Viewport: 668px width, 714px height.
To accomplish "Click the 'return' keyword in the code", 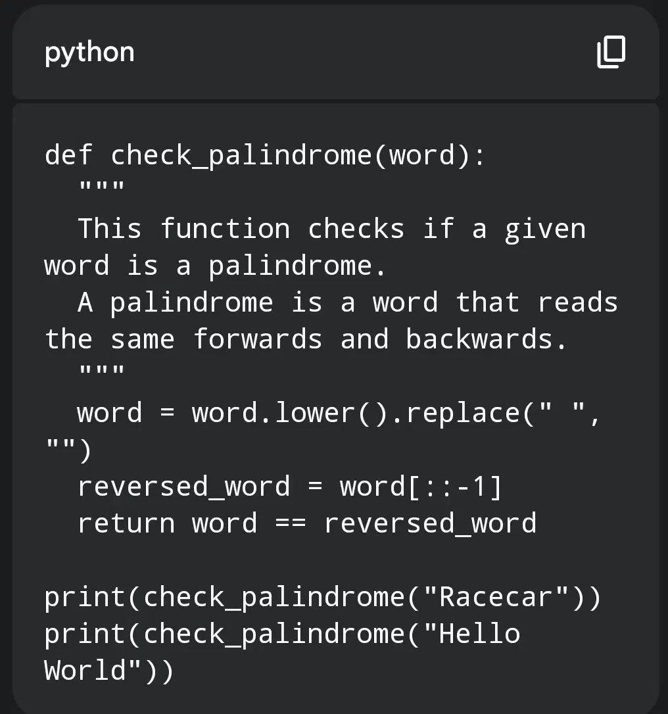I will [x=126, y=523].
